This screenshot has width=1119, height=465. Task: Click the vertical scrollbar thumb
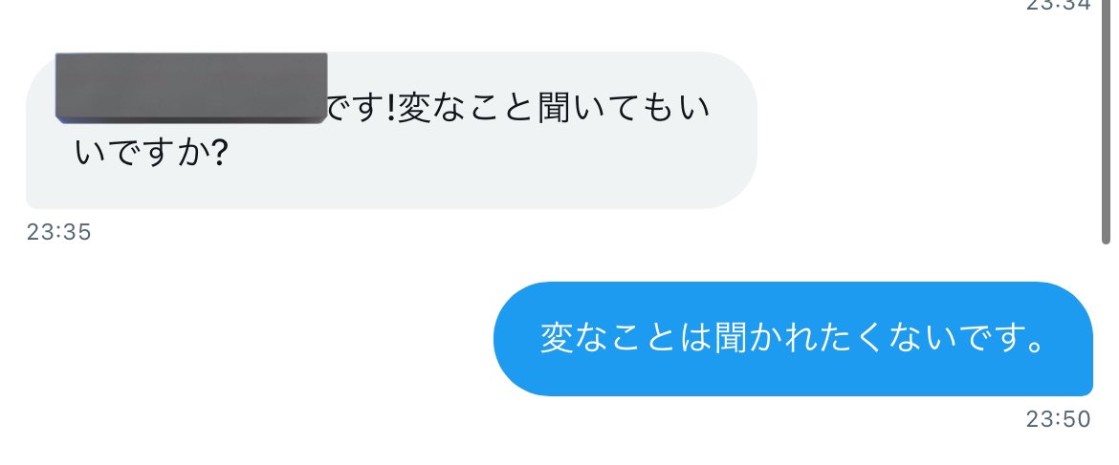point(1106,122)
